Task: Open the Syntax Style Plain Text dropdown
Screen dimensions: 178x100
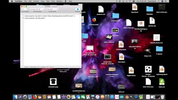Action: coord(52,9)
